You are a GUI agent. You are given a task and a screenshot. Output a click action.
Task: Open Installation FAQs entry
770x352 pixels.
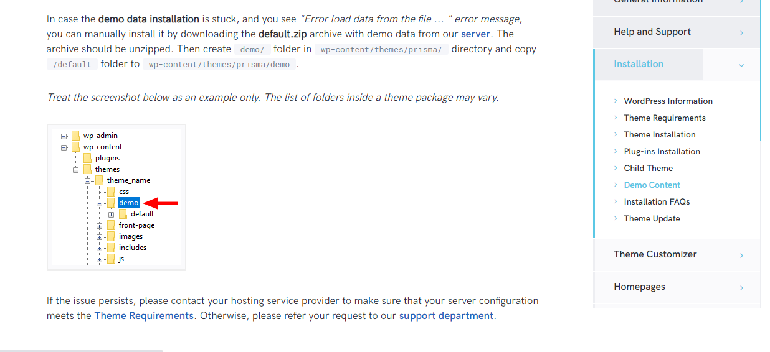click(657, 201)
